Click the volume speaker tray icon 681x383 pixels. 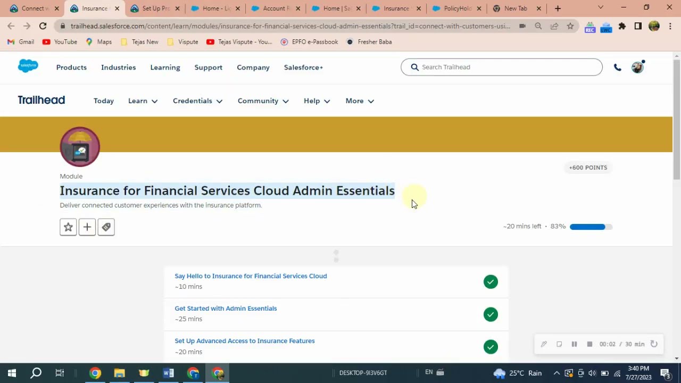point(592,373)
